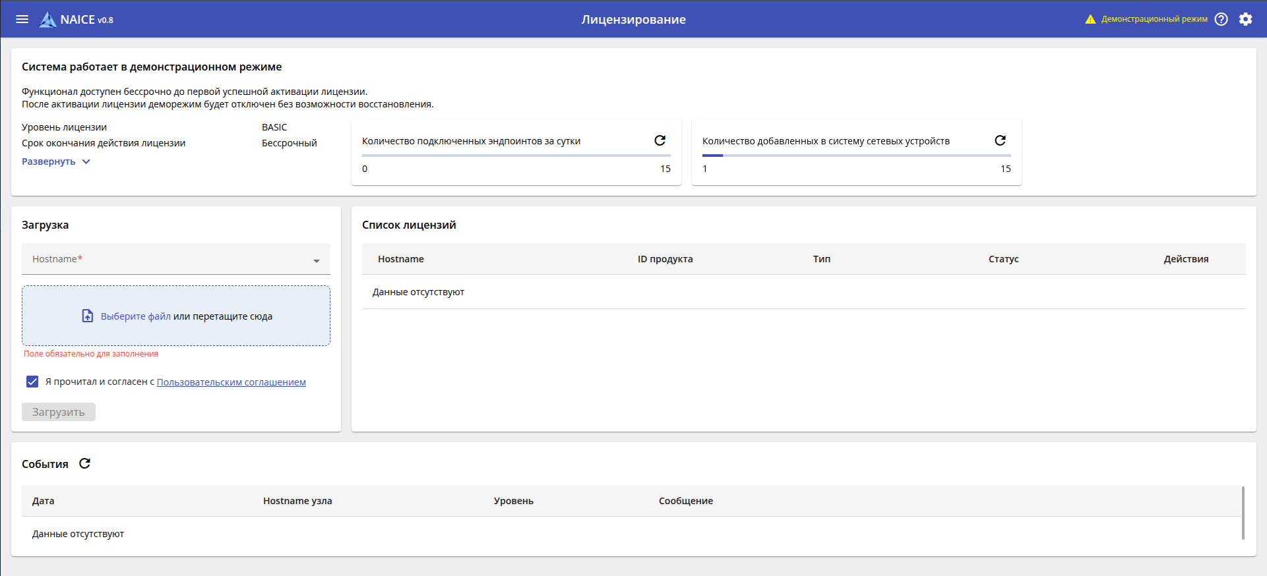
Task: Click the network devices progress bar
Action: (x=856, y=156)
